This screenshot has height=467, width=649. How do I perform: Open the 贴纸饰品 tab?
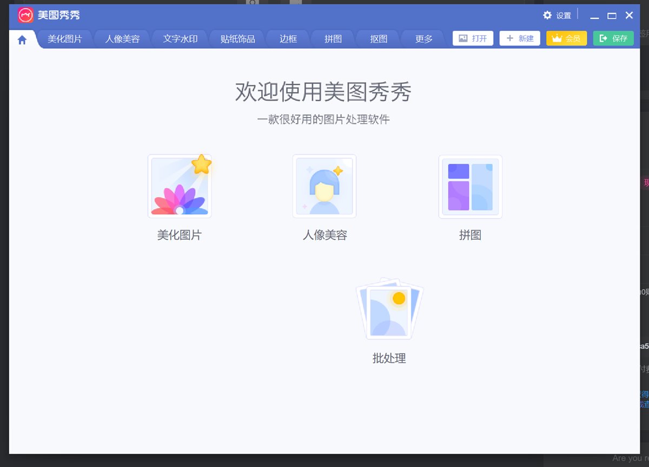coord(237,39)
